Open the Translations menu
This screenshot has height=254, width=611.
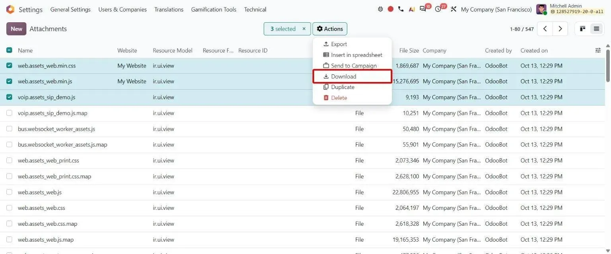coord(169,9)
